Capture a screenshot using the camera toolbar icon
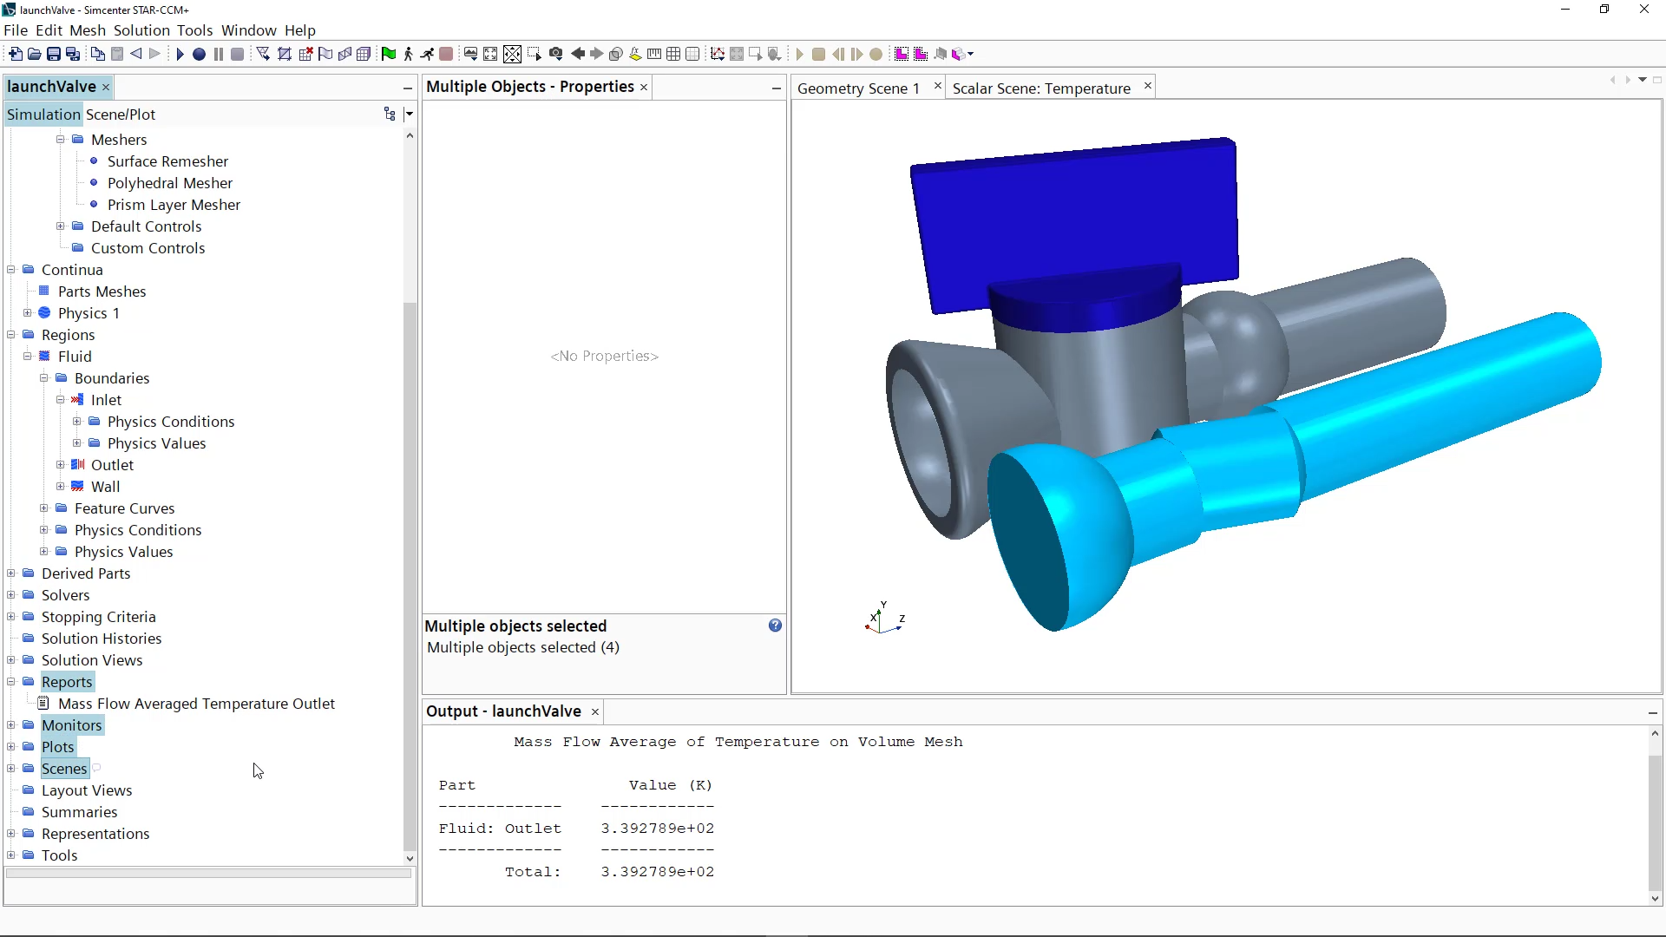The image size is (1666, 937). click(555, 53)
